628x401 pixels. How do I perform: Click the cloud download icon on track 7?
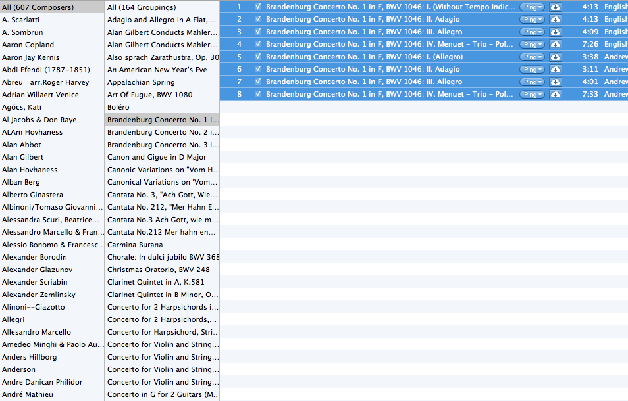(555, 82)
